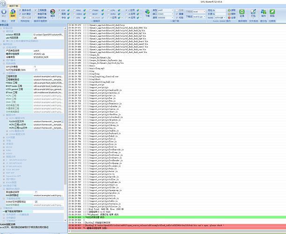
Task: Click the 全清 (clean all) icon
Action: point(242,12)
